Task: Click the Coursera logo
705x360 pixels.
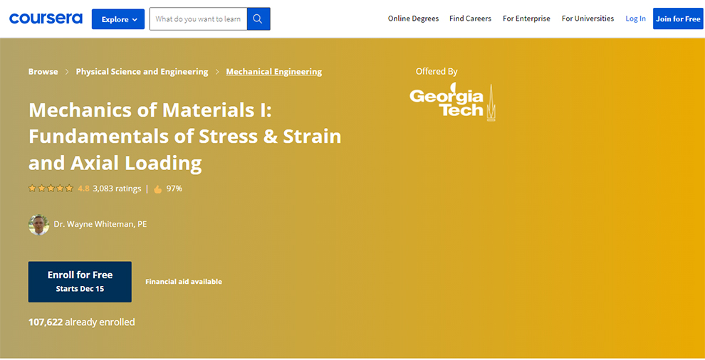Action: 46,18
